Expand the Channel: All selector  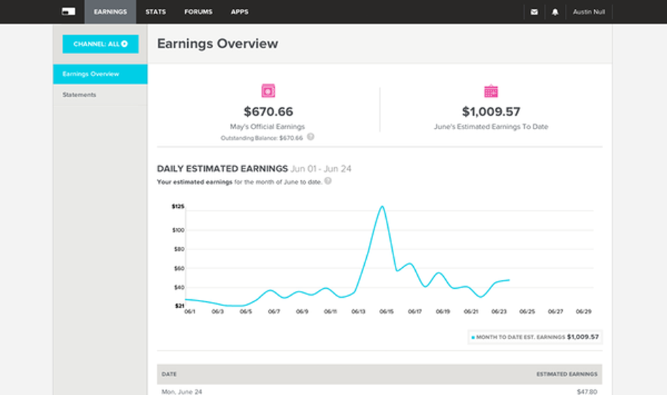tap(100, 44)
